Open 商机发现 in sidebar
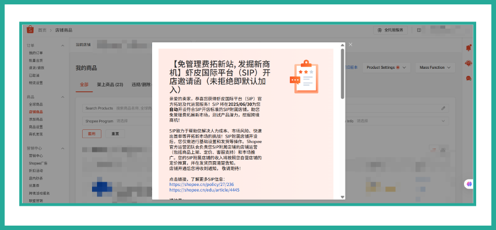Viewport: 496px width, 230px height. (36, 134)
